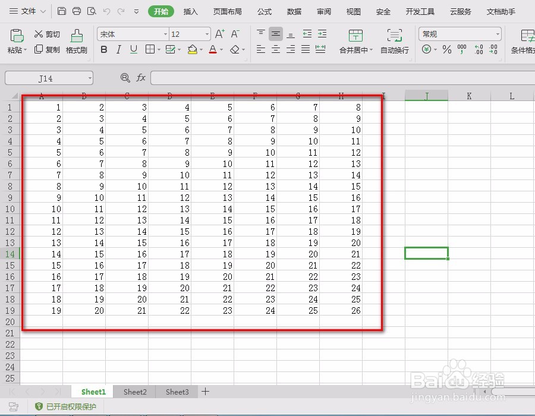This screenshot has height=416, width=535.
Task: Open the Sheet2 tab
Action: pos(135,392)
